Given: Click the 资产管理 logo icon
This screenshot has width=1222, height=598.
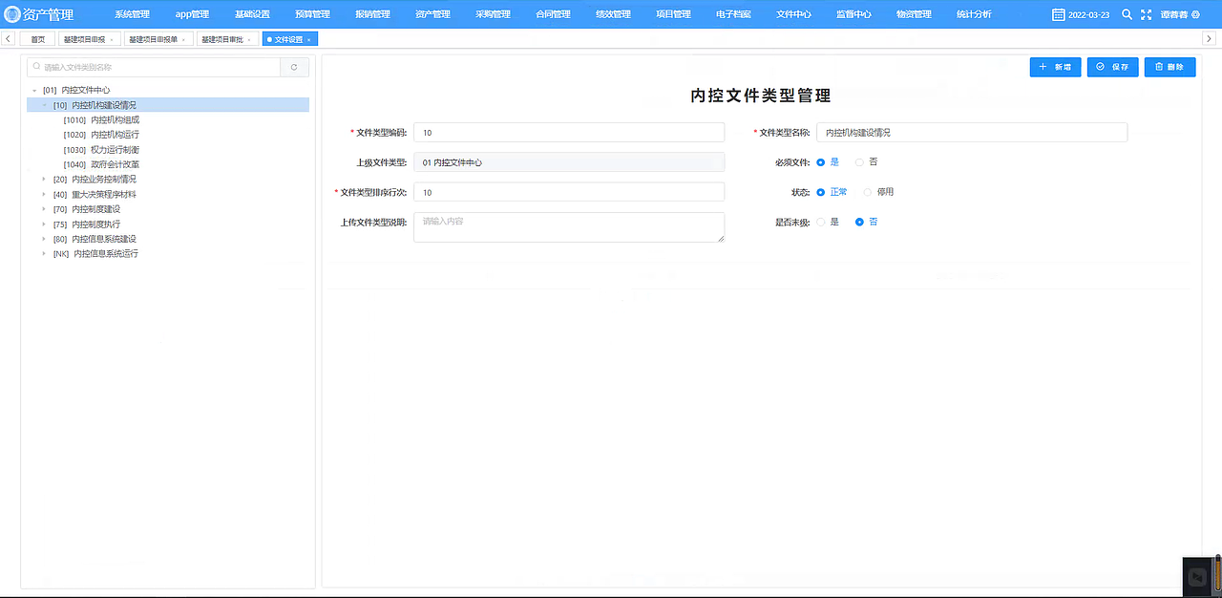Looking at the screenshot, I should pyautogui.click(x=12, y=13).
